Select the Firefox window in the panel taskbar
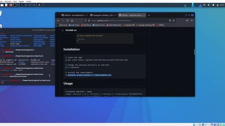Viewport: 225px width, 126px height. 39,5
